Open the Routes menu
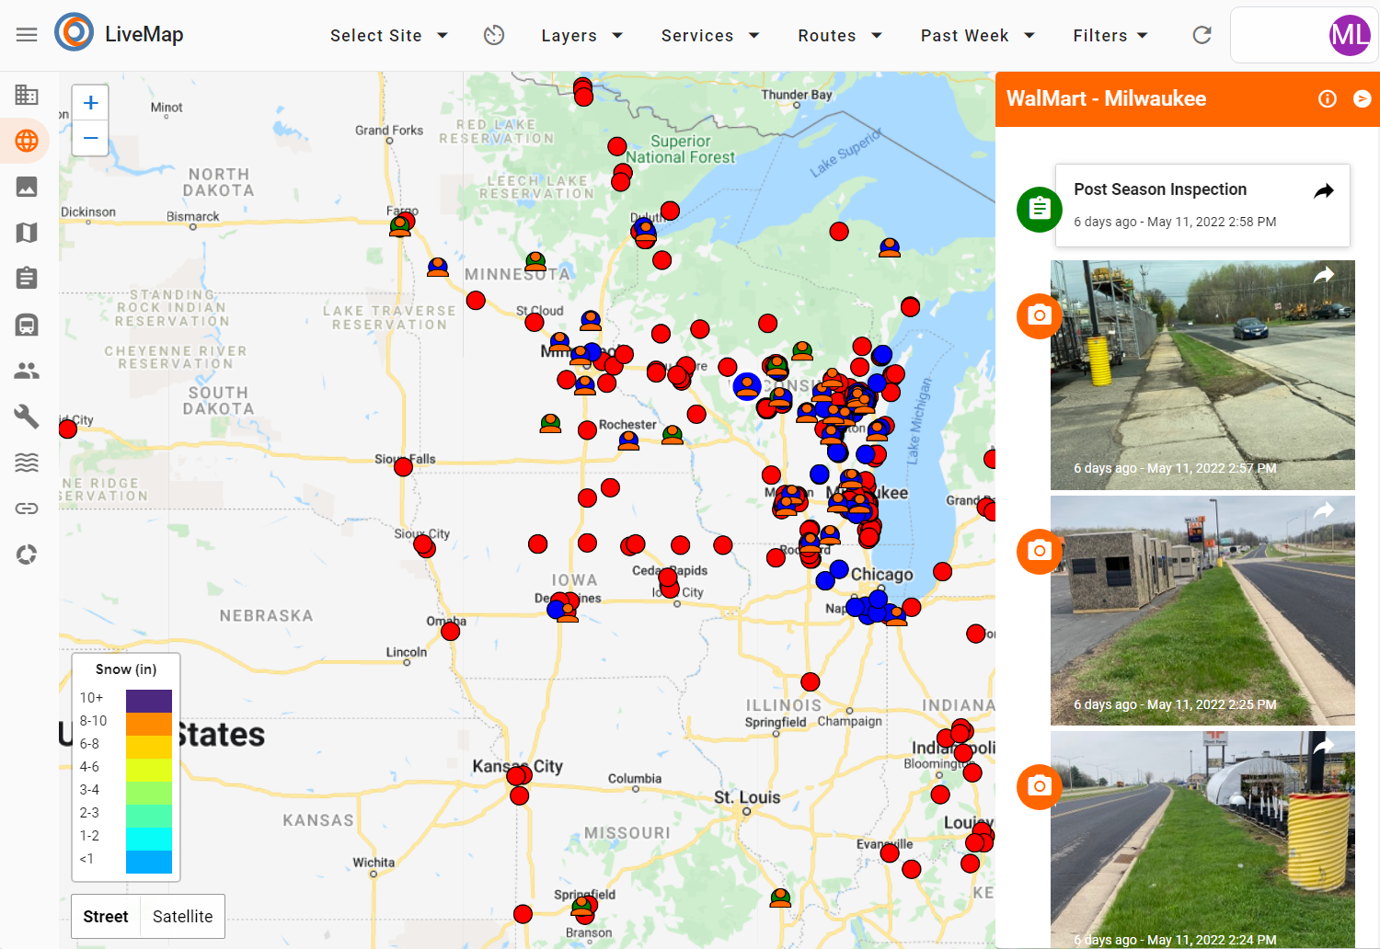1380x949 pixels. pos(839,35)
